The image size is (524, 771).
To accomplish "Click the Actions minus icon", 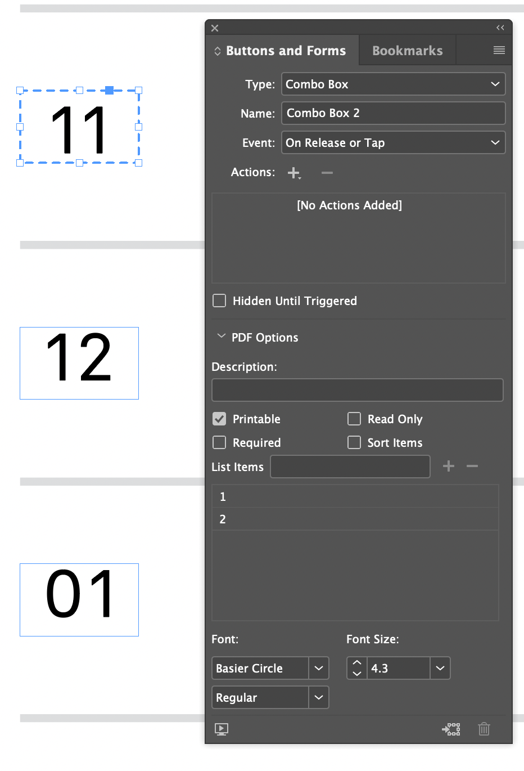I will pyautogui.click(x=327, y=173).
